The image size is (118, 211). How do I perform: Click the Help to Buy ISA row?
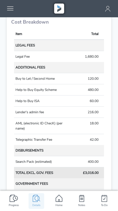click(x=59, y=101)
